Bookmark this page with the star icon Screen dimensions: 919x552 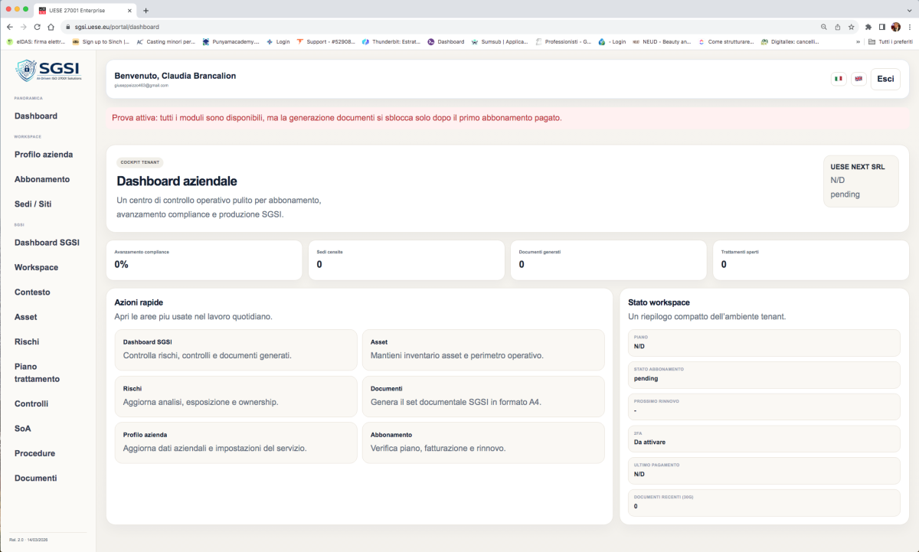(x=851, y=26)
